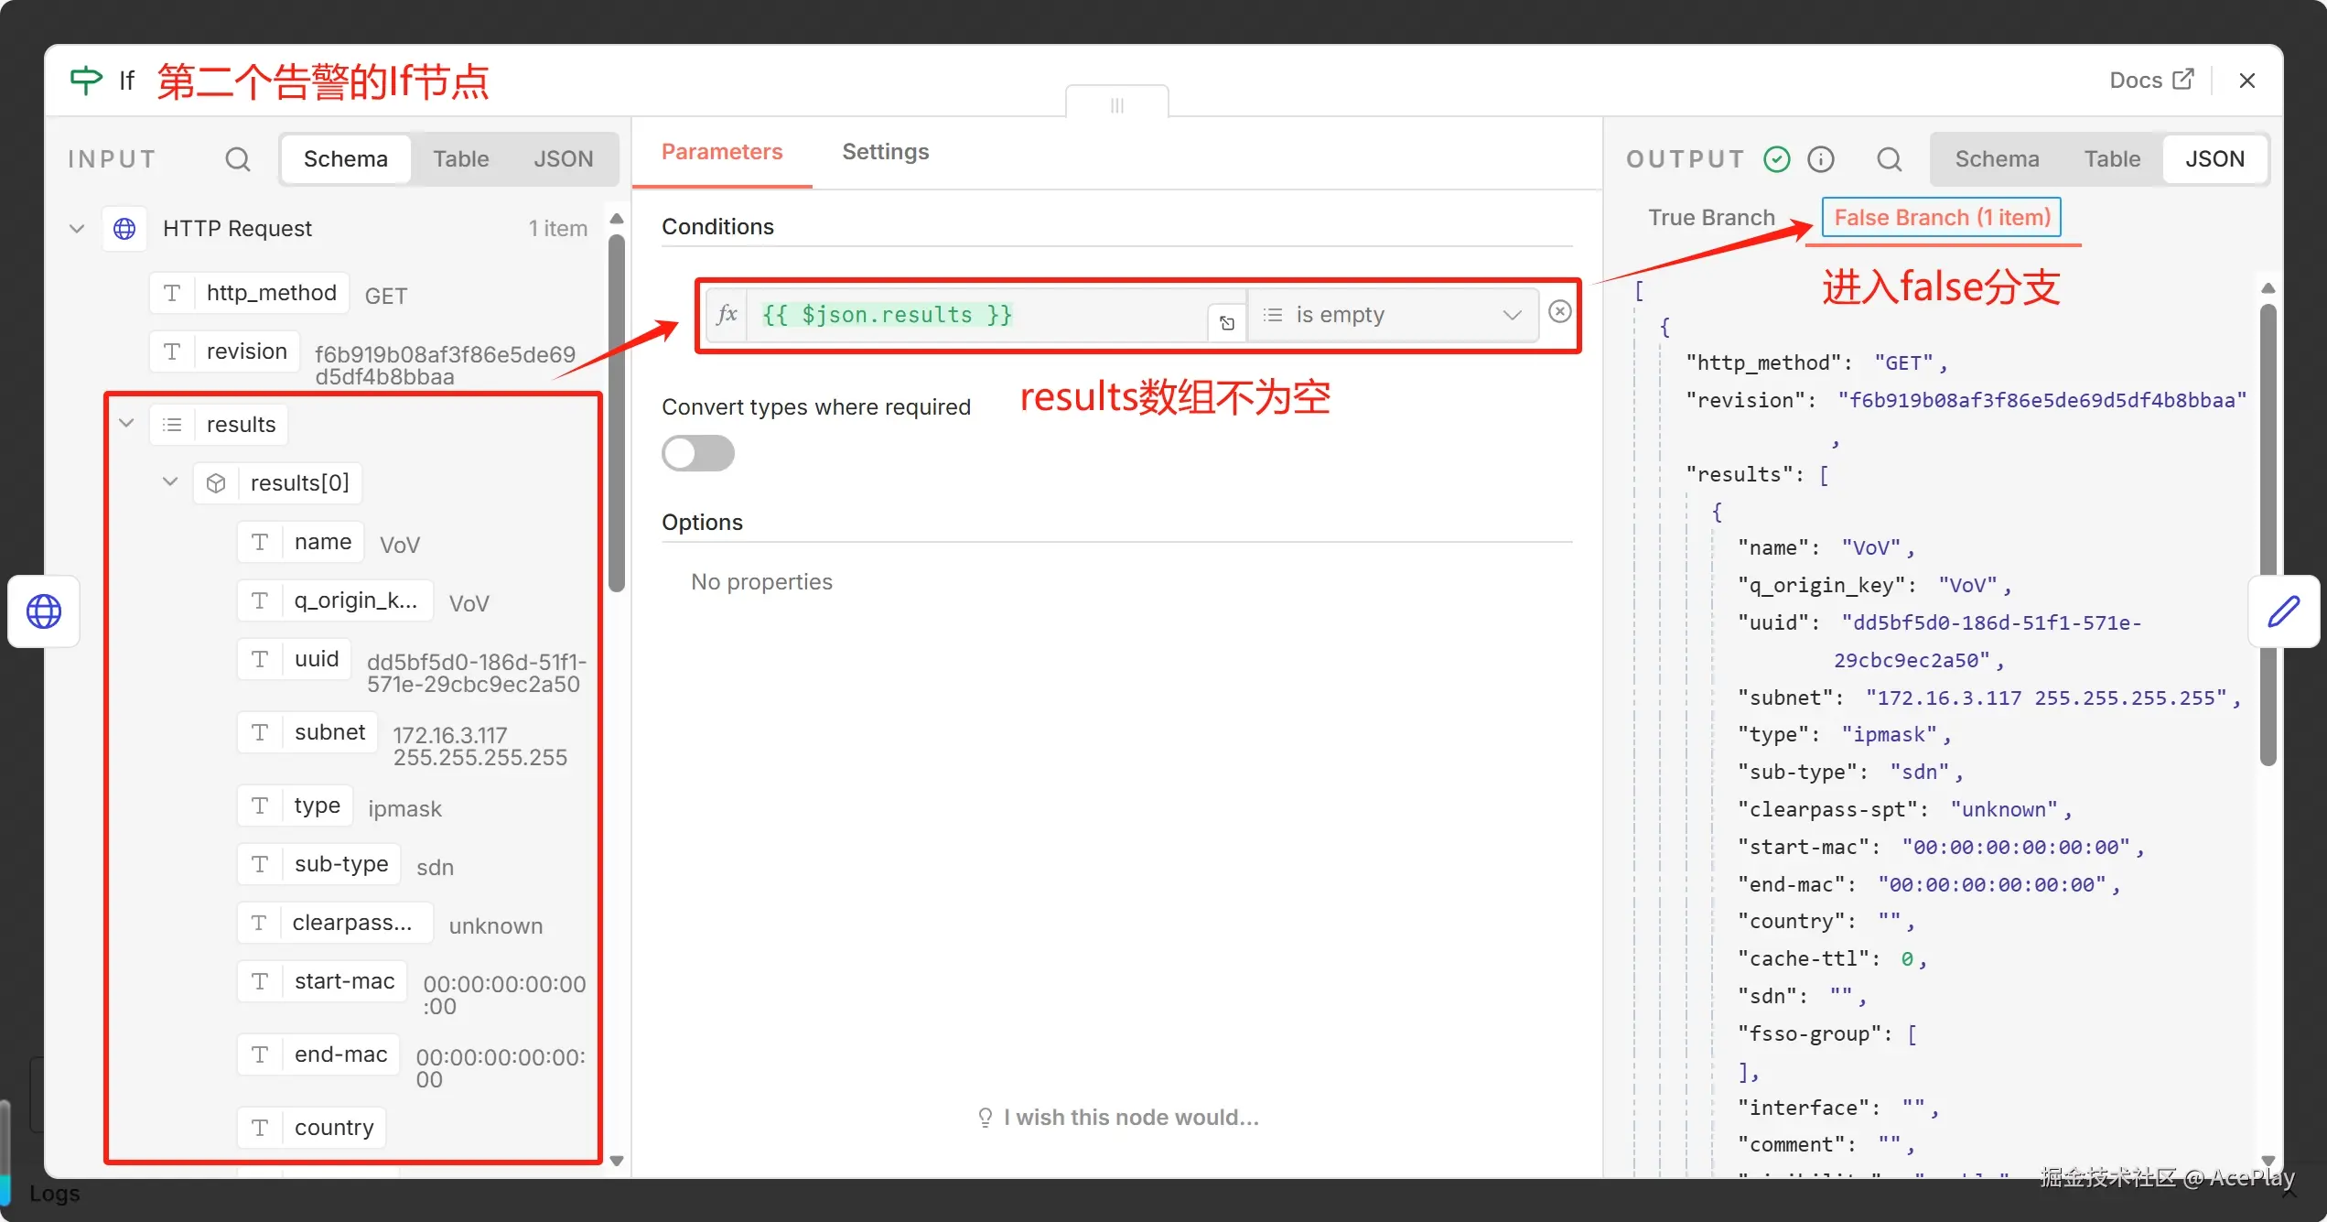This screenshot has height=1222, width=2327.
Task: Open the expression in the larger editor
Action: [1226, 322]
